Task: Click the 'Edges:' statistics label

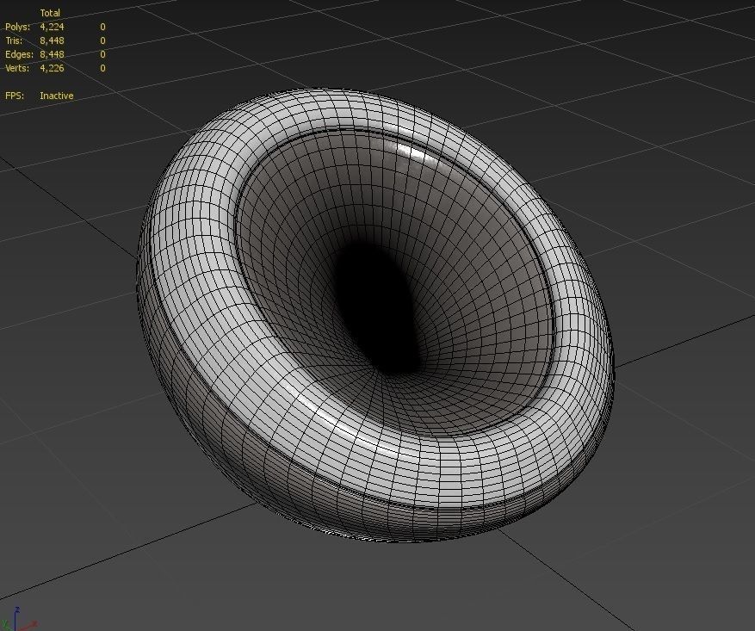Action: (x=19, y=54)
